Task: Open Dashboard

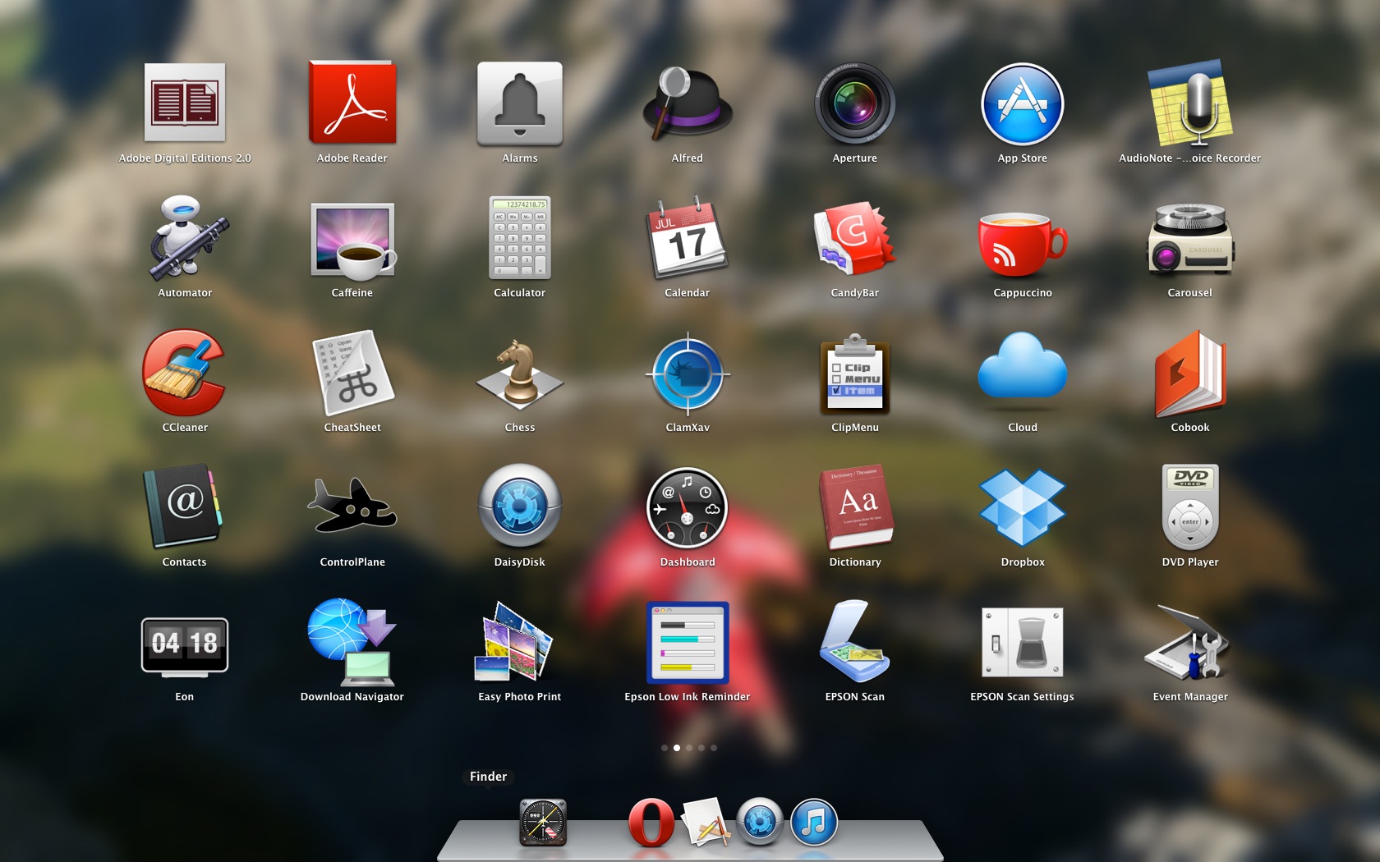Action: tap(688, 507)
